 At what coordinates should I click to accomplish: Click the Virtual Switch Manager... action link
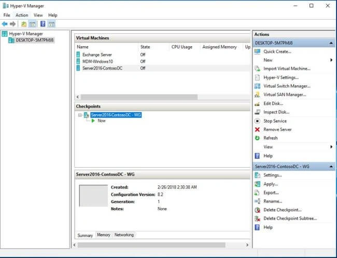(287, 86)
